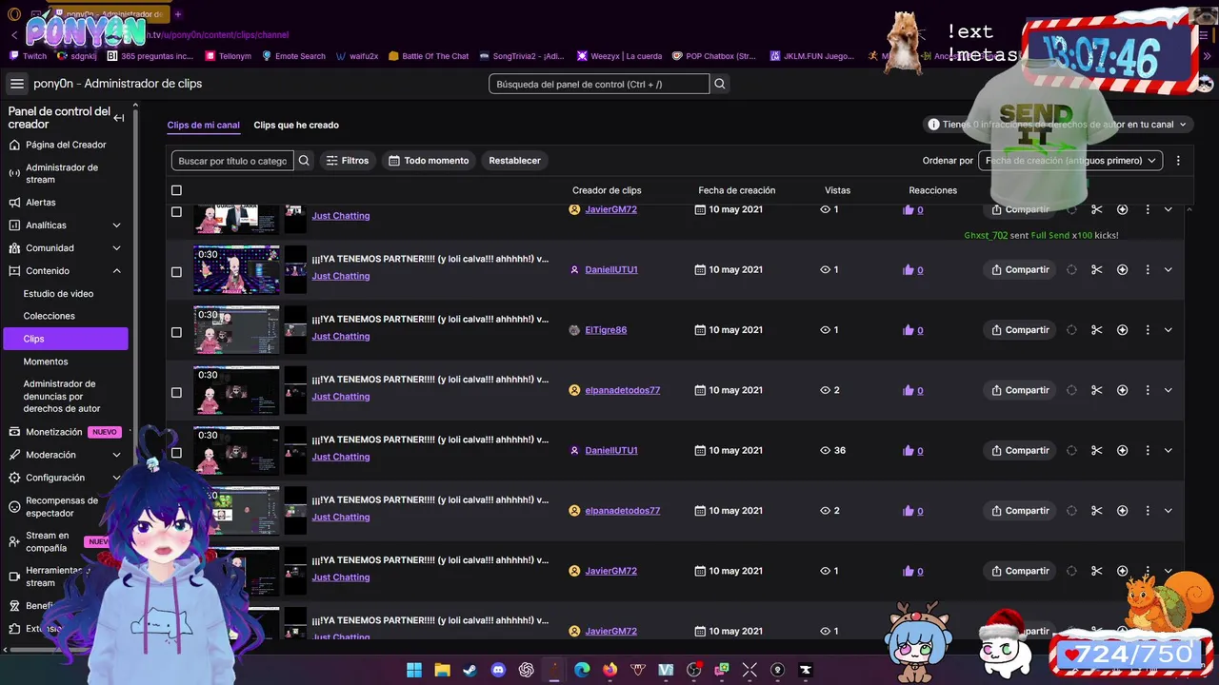The height and width of the screenshot is (685, 1219).
Task: Sort by Fecha de creación column header
Action: (736, 190)
